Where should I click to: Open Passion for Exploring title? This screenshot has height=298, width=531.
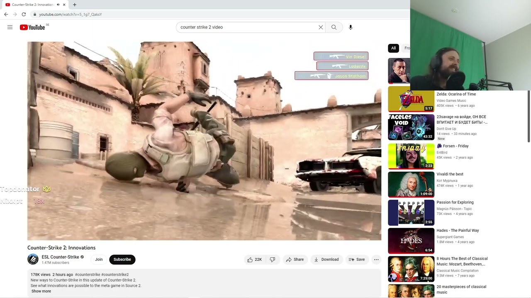(455, 202)
